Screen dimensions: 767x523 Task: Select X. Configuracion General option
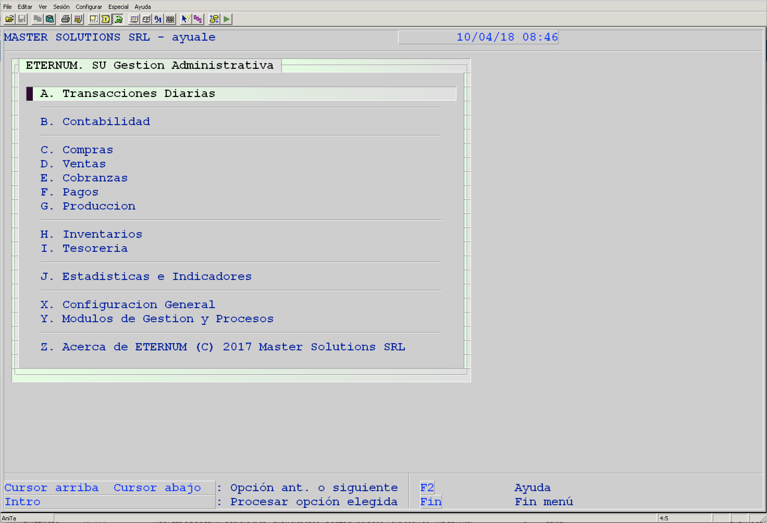tap(128, 305)
